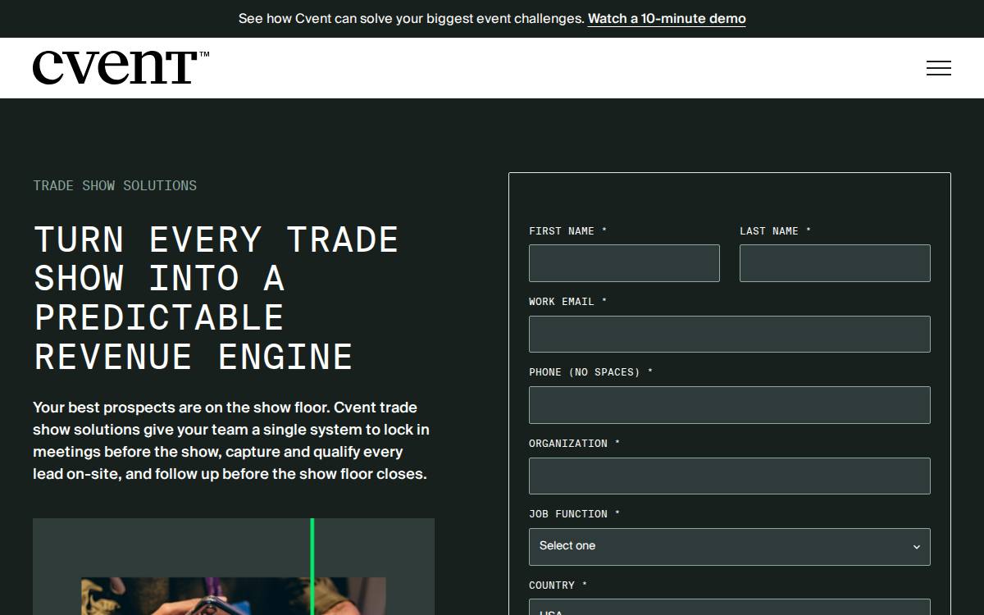The height and width of the screenshot is (615, 984).
Task: Click the LAST NAME field label
Action: point(776,231)
